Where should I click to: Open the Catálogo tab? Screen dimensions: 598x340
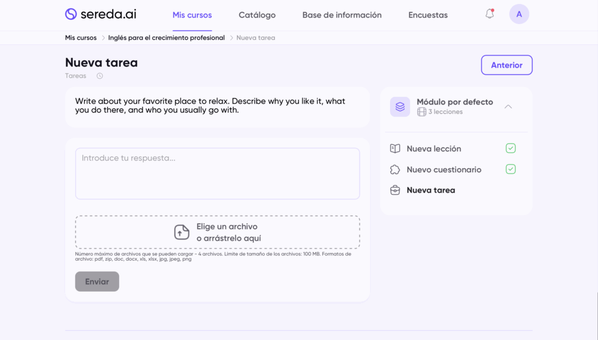[257, 15]
